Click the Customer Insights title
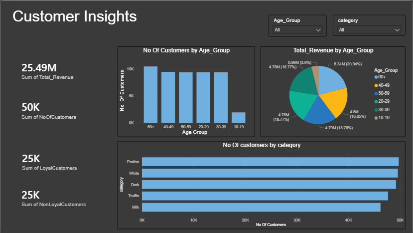This screenshot has width=413, height=233. pyautogui.click(x=75, y=16)
